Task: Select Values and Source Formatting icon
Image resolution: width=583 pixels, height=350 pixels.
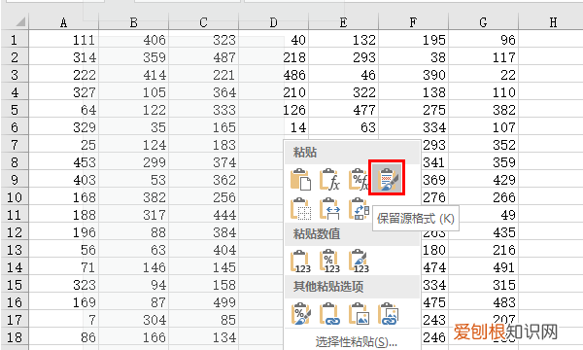Action: 359,261
